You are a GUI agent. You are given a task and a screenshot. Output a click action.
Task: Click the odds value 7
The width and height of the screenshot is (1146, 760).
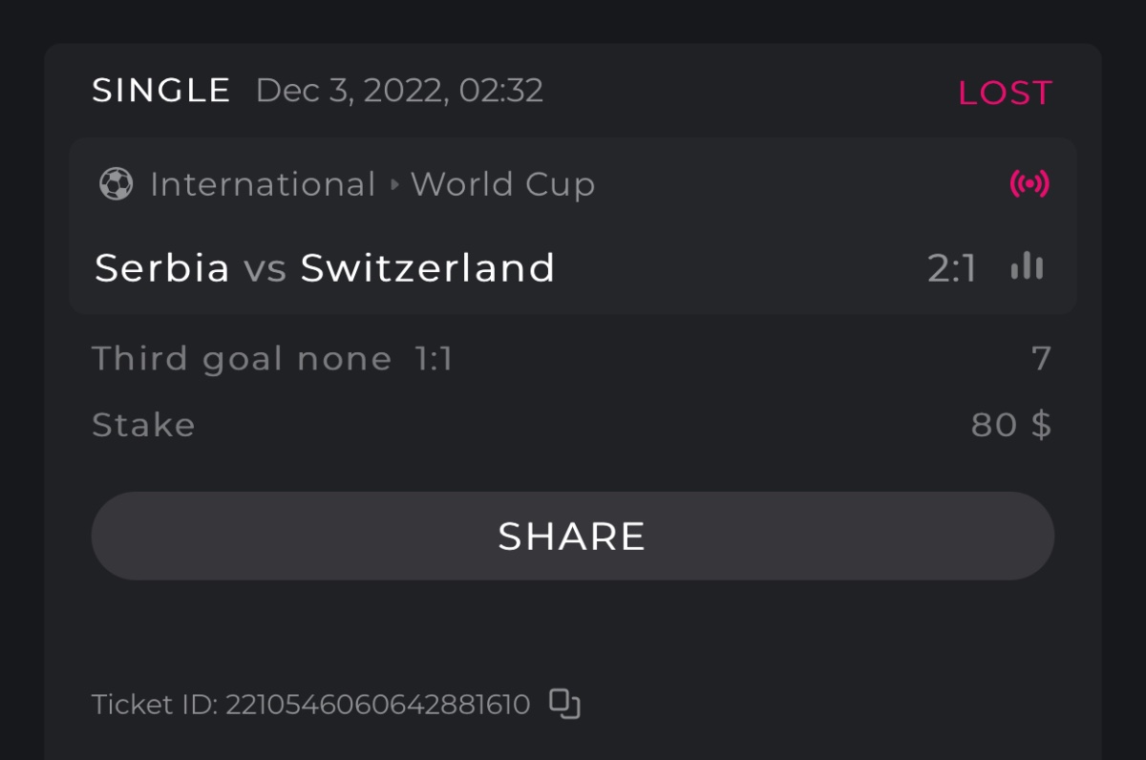tap(1041, 359)
